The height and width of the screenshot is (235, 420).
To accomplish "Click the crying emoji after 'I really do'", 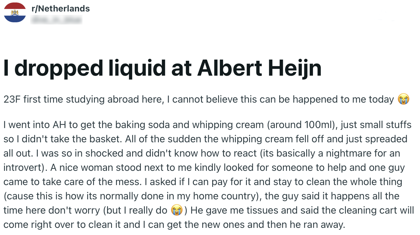I will 176,211.
